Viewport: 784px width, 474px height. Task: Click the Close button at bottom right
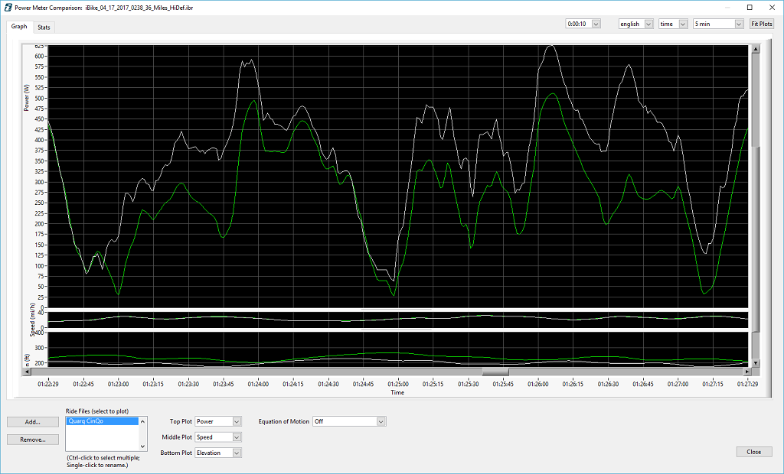coord(753,452)
